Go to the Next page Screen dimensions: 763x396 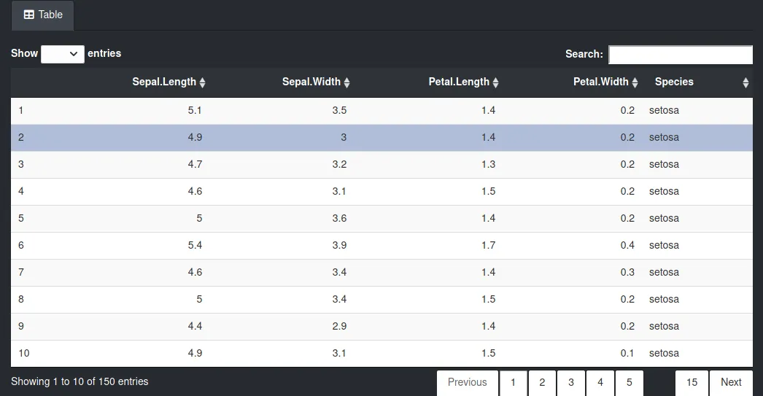(731, 383)
